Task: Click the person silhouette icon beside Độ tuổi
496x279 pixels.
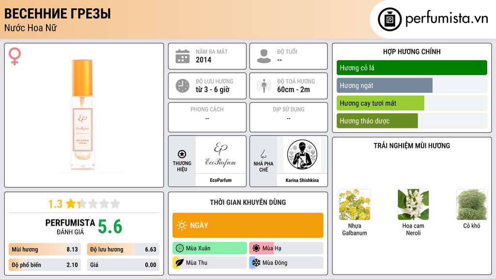Action: [264, 56]
